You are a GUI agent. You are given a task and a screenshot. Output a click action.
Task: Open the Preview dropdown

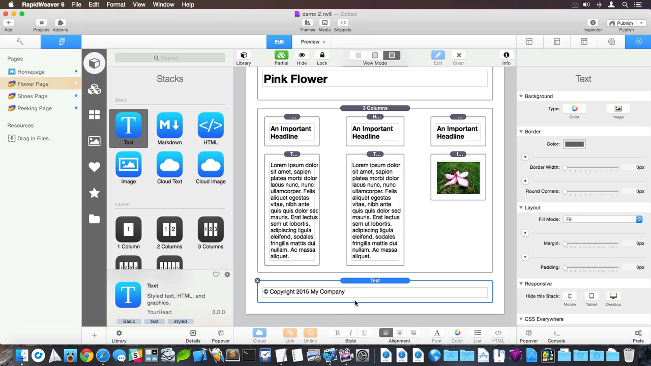point(312,42)
